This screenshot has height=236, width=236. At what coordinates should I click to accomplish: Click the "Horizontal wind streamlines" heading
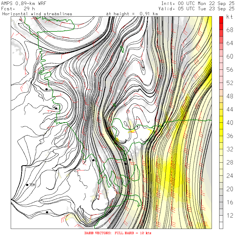(37, 14)
